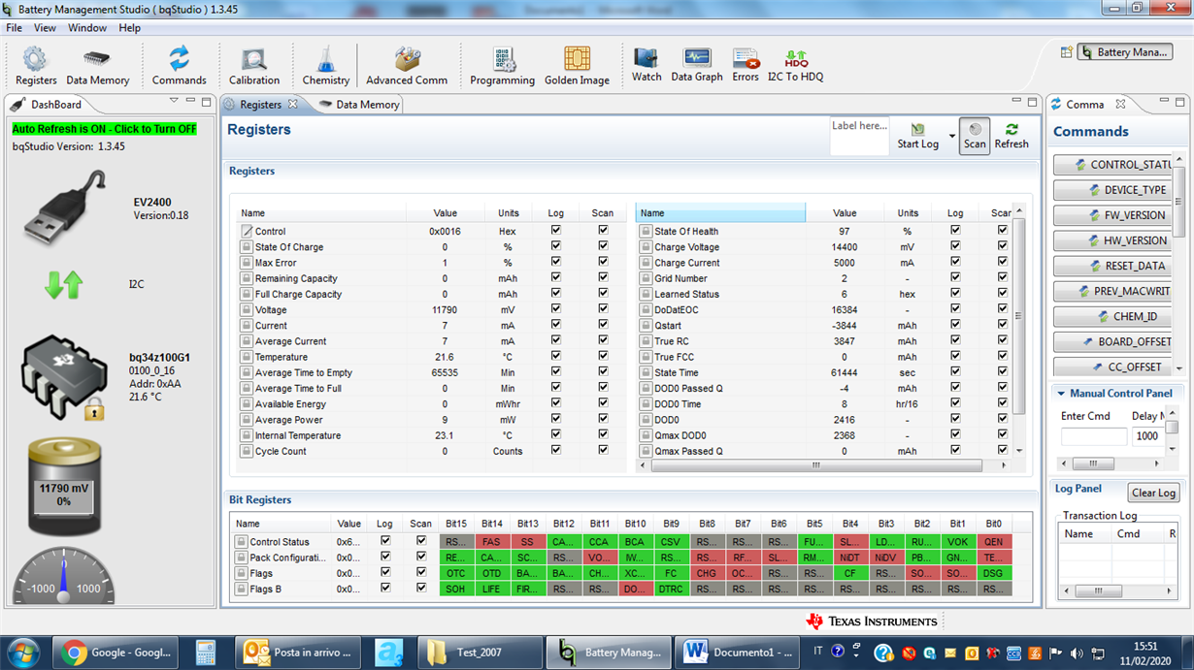This screenshot has width=1194, height=670.
Task: Click the edit icon next to Control register
Action: click(x=247, y=232)
